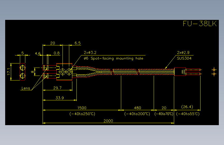224x145 pixels.
Task: Click the 2xø2.9 fiber diameter callout
Action: click(183, 53)
